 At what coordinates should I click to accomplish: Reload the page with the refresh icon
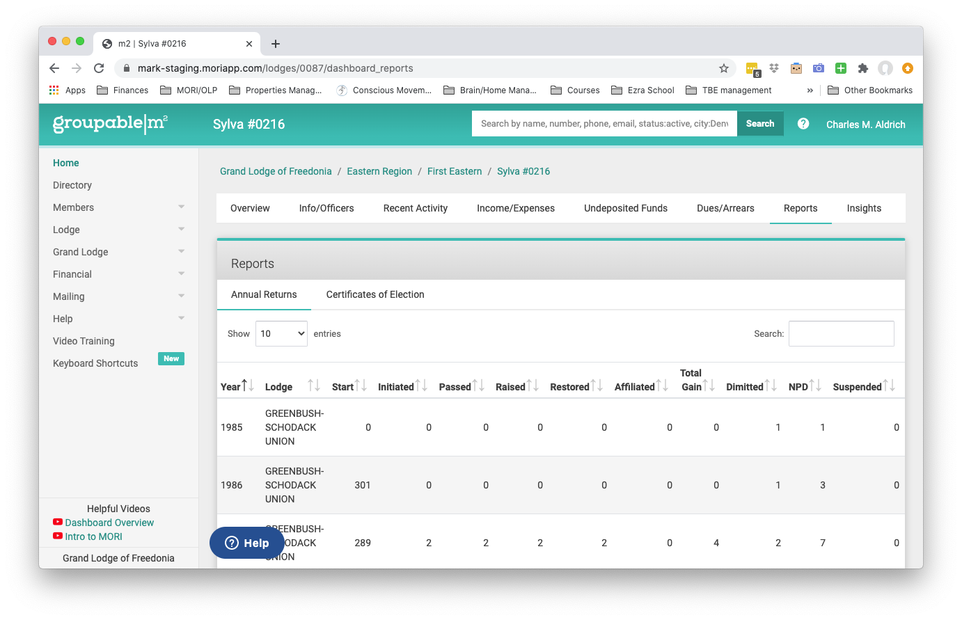click(x=99, y=68)
